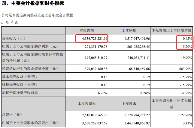
Task: Select value 7,510,019,565.35
Action: point(95,115)
